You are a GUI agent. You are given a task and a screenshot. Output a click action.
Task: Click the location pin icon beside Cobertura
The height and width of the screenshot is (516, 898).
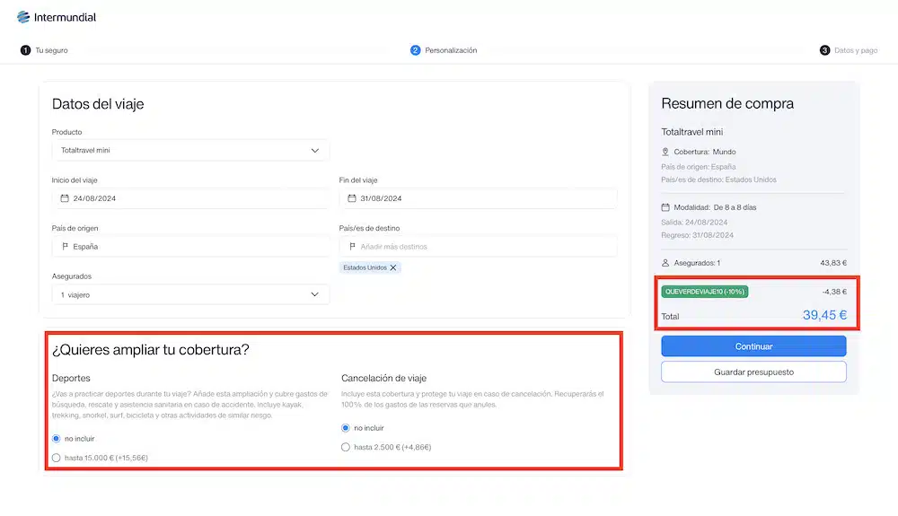coord(665,152)
